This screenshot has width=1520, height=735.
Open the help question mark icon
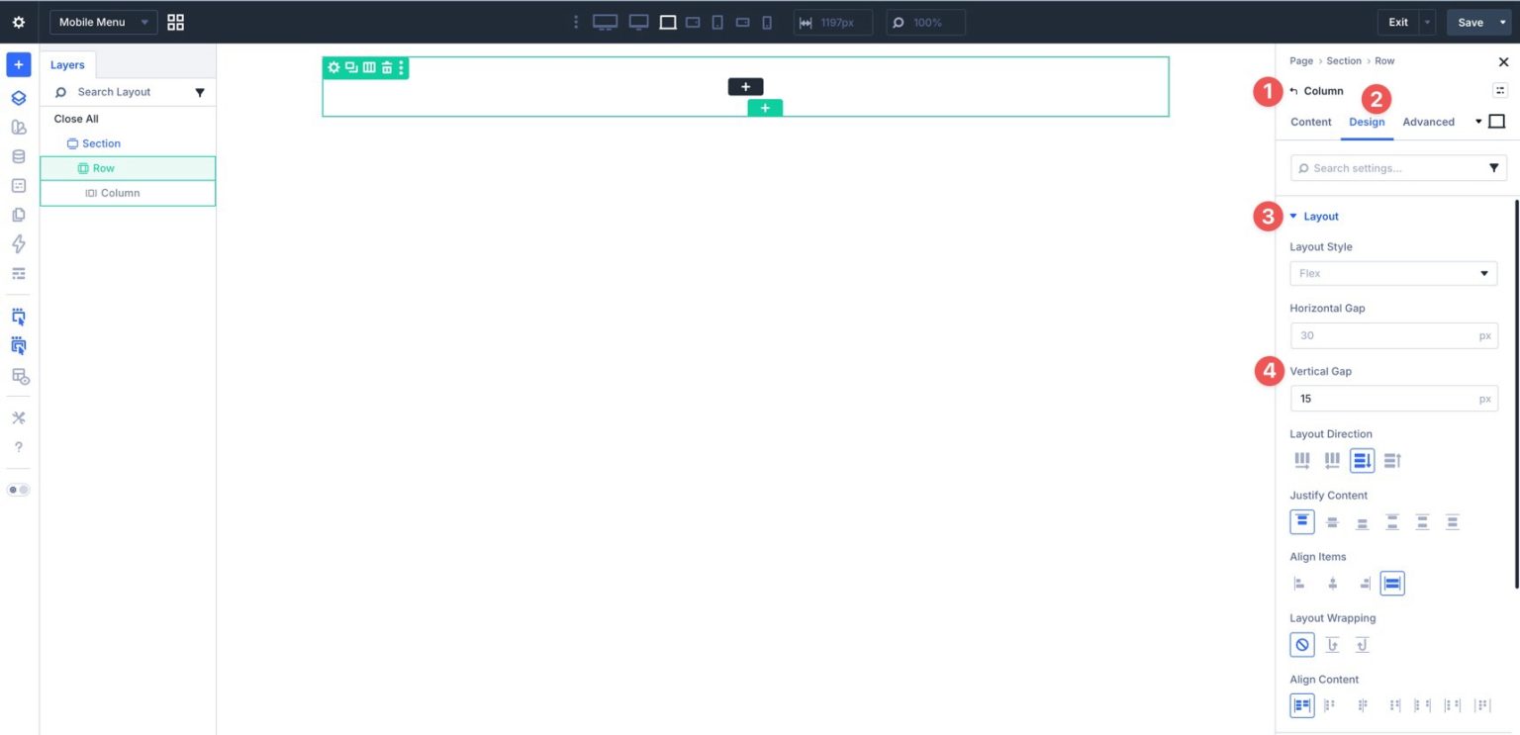(x=19, y=447)
